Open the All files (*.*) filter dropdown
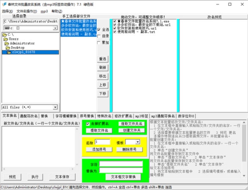248x190 pixels. pyautogui.click(x=55, y=107)
